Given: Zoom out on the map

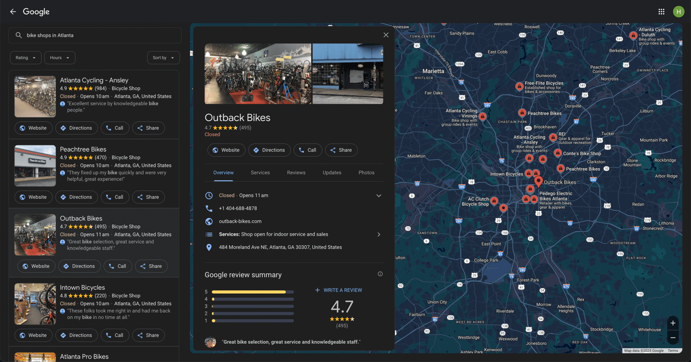Looking at the screenshot, I should [672, 337].
